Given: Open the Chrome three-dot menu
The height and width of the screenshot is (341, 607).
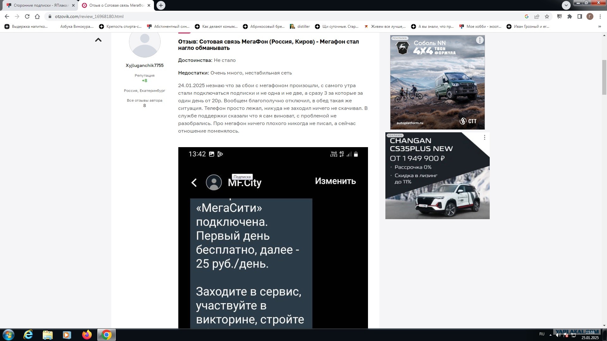Looking at the screenshot, I should 600,16.
